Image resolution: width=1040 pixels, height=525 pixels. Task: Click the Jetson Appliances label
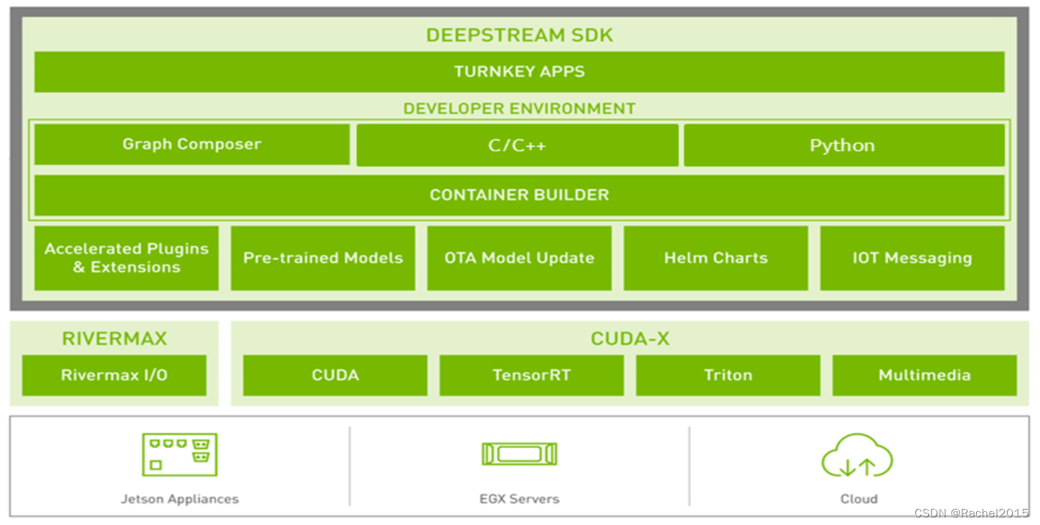click(x=179, y=499)
